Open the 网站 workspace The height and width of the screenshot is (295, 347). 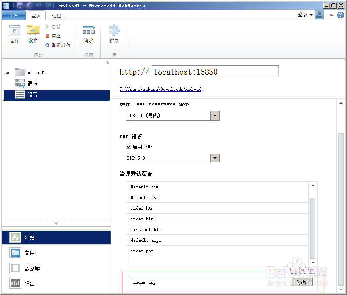(x=56, y=237)
